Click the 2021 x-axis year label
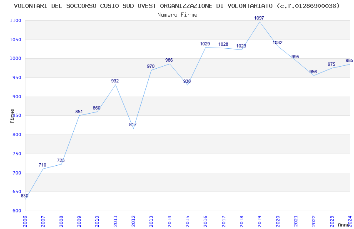This screenshot has height=229, width=354. 296,222
